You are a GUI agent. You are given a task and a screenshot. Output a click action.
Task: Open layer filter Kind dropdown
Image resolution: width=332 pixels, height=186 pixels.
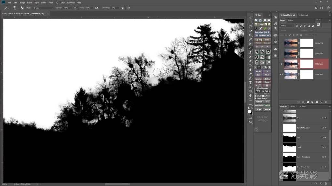[x=287, y=26]
